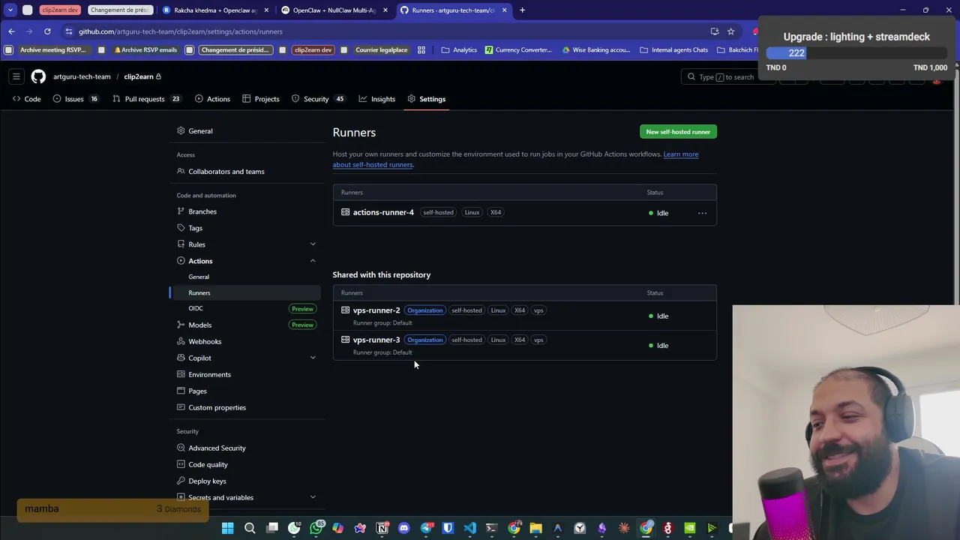The width and height of the screenshot is (960, 540).
Task: Expand the Copilot section chevron
Action: coord(313,358)
